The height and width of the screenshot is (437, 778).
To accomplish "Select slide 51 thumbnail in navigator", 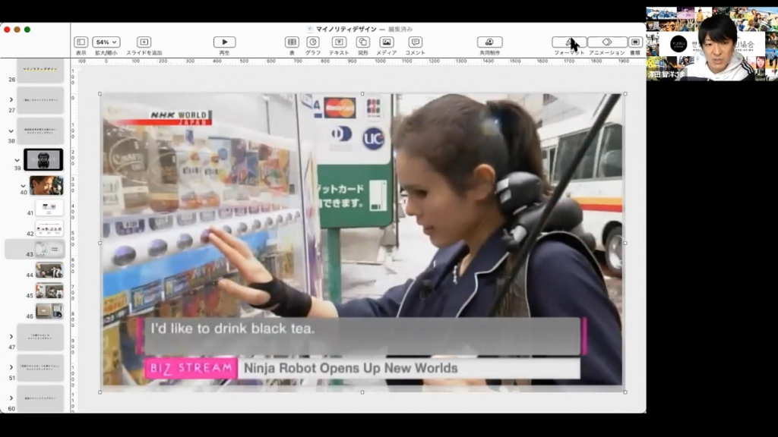I will [x=40, y=368].
